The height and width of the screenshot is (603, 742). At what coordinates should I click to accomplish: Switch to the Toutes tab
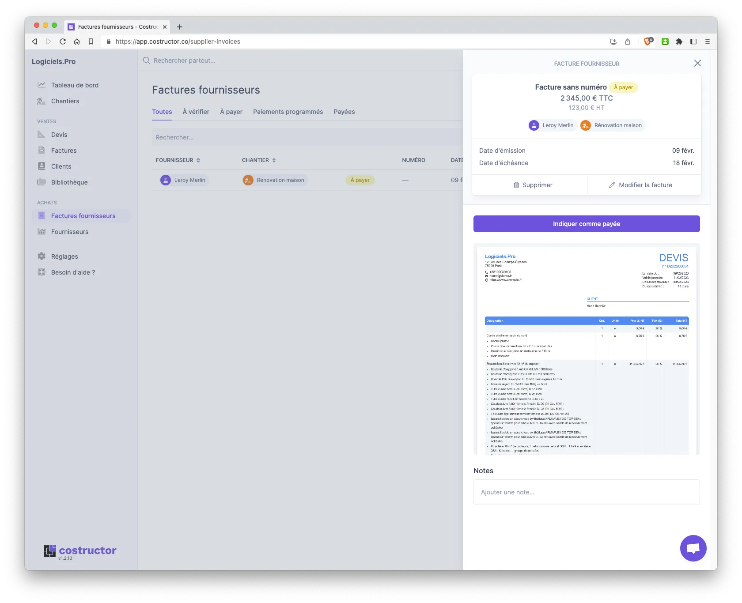[162, 112]
